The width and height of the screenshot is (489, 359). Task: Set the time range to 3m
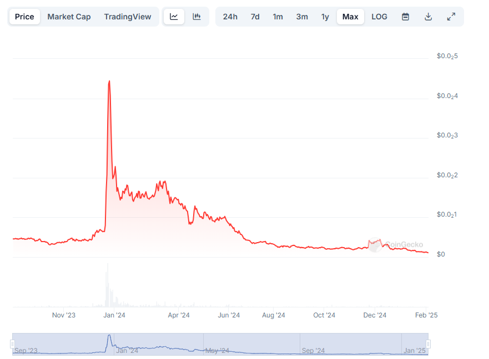(x=302, y=17)
